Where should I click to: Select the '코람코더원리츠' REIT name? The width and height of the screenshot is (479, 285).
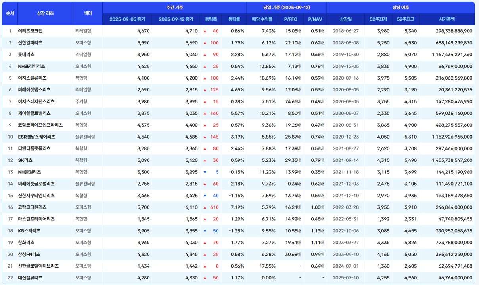point(33,207)
